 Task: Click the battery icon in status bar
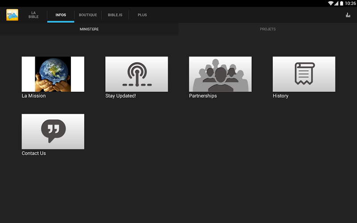[x=342, y=3]
